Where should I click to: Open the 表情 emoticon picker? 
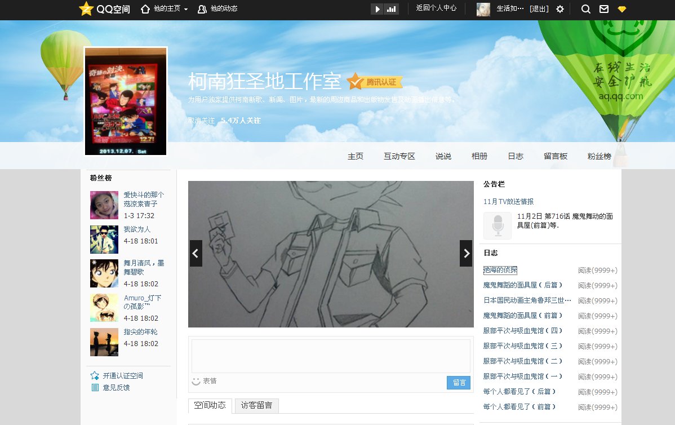[x=205, y=381]
